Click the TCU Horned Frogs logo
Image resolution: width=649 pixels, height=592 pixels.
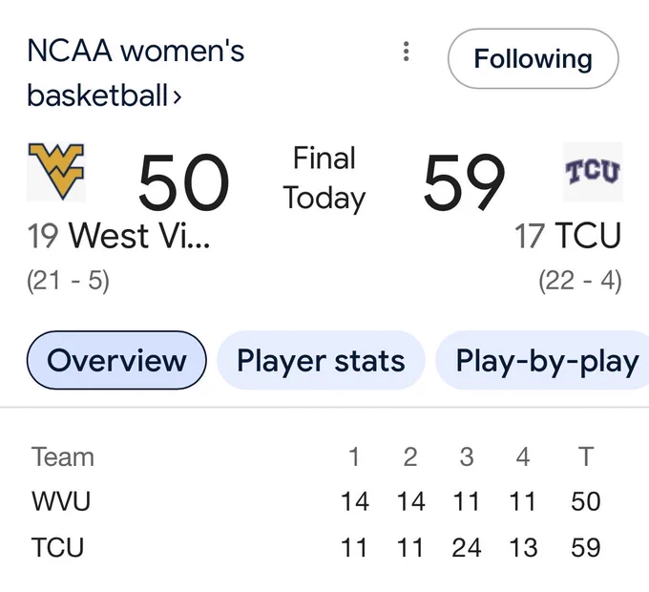tap(593, 171)
